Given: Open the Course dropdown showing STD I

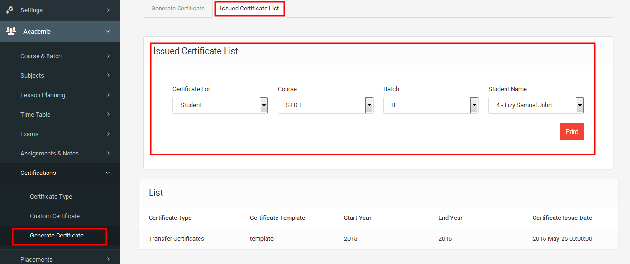Looking at the screenshot, I should (x=326, y=105).
